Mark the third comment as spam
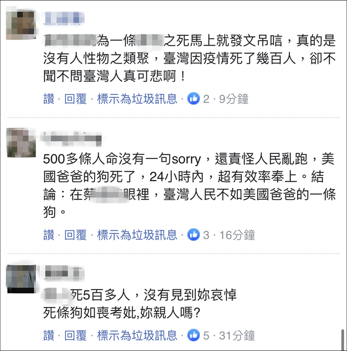 point(137,335)
